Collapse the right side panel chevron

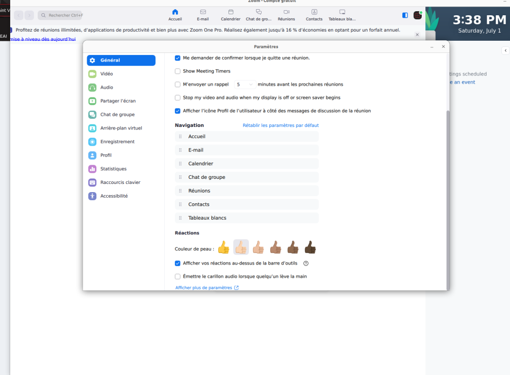[505, 50]
